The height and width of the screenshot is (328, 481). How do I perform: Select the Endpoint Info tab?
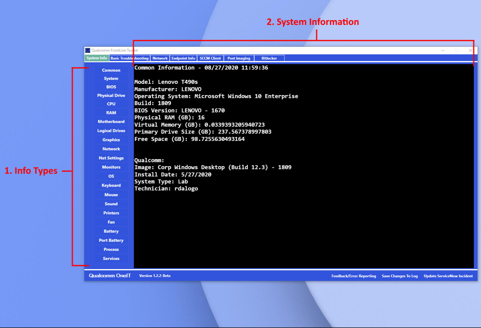(x=183, y=58)
